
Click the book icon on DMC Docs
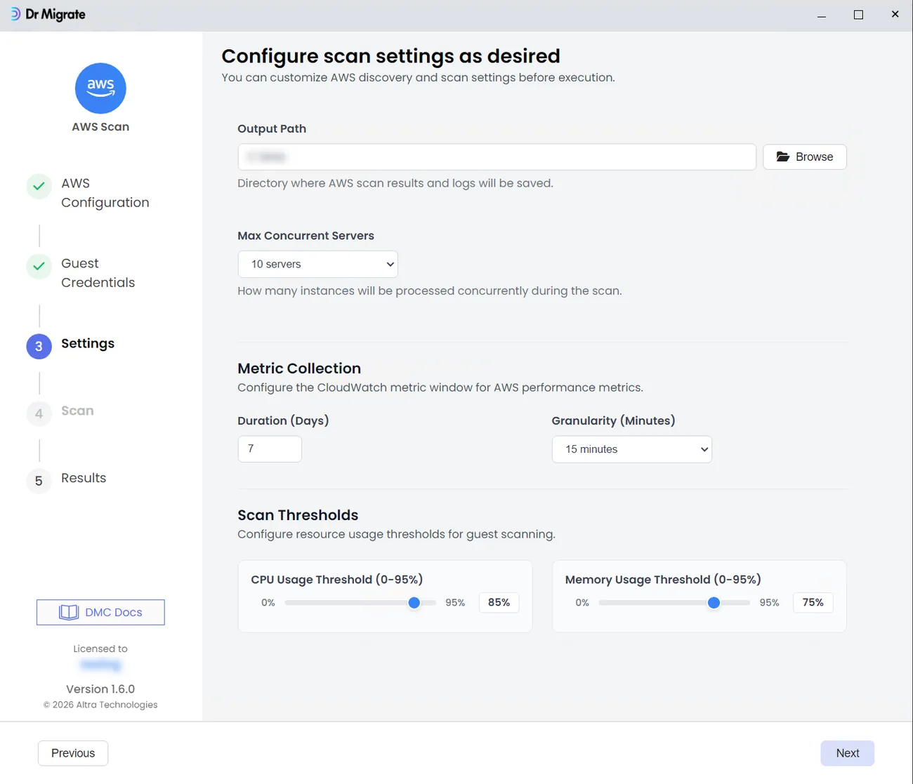click(69, 612)
